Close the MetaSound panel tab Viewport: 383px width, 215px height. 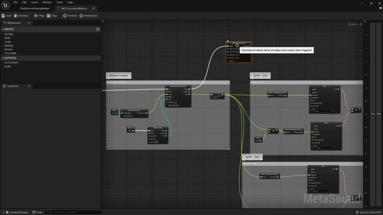pos(29,23)
